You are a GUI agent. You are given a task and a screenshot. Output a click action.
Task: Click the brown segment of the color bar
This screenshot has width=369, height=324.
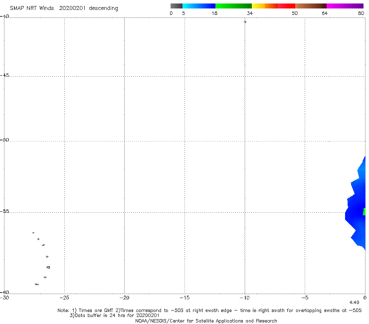pos(311,6)
